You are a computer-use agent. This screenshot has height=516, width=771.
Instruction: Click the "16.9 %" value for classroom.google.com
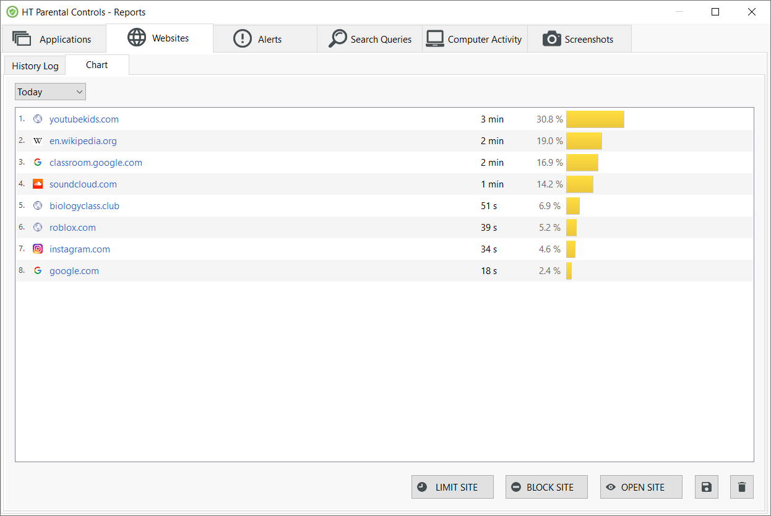pyautogui.click(x=549, y=163)
